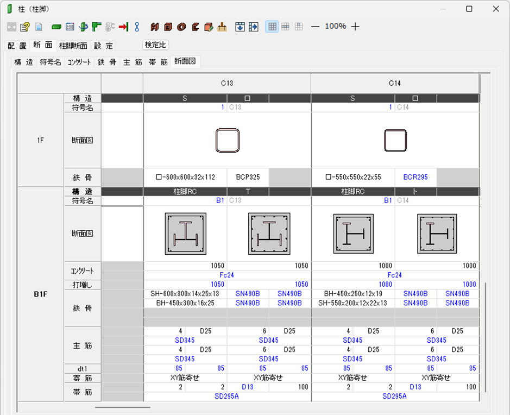The width and height of the screenshot is (510, 415).
Task: Select the brown circular pipe section icon
Action: [181, 27]
